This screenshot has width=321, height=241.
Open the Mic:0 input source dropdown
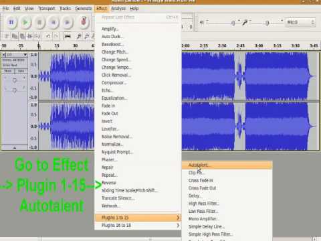tap(300, 22)
